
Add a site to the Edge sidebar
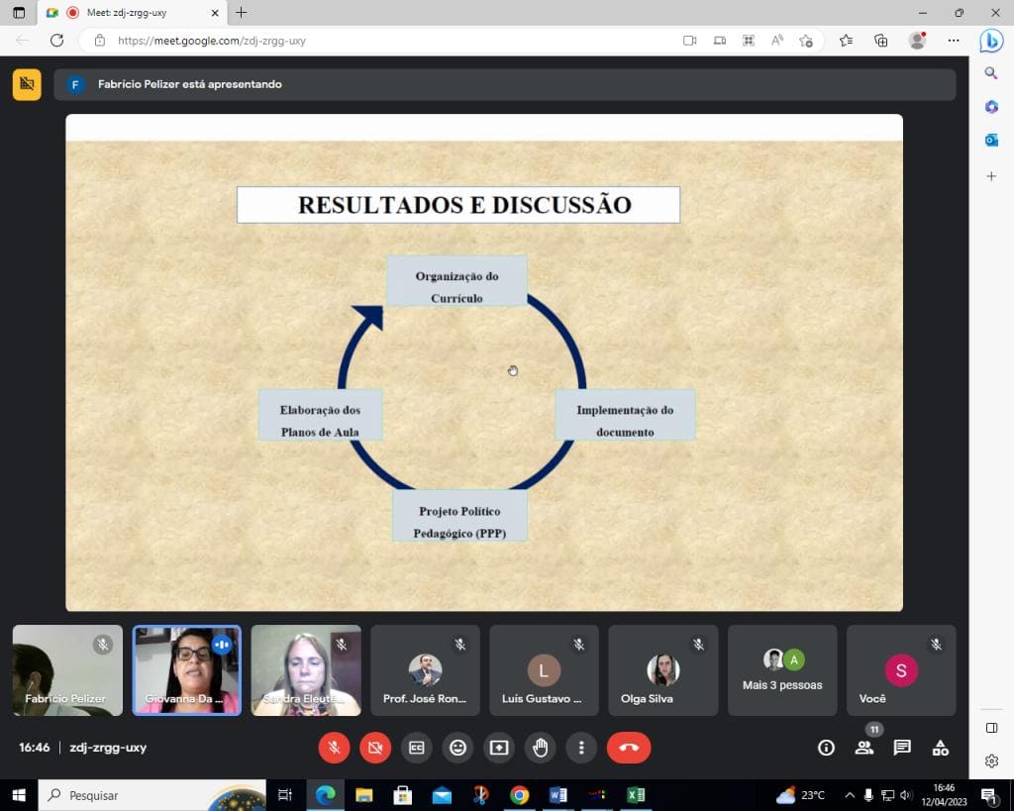[991, 176]
